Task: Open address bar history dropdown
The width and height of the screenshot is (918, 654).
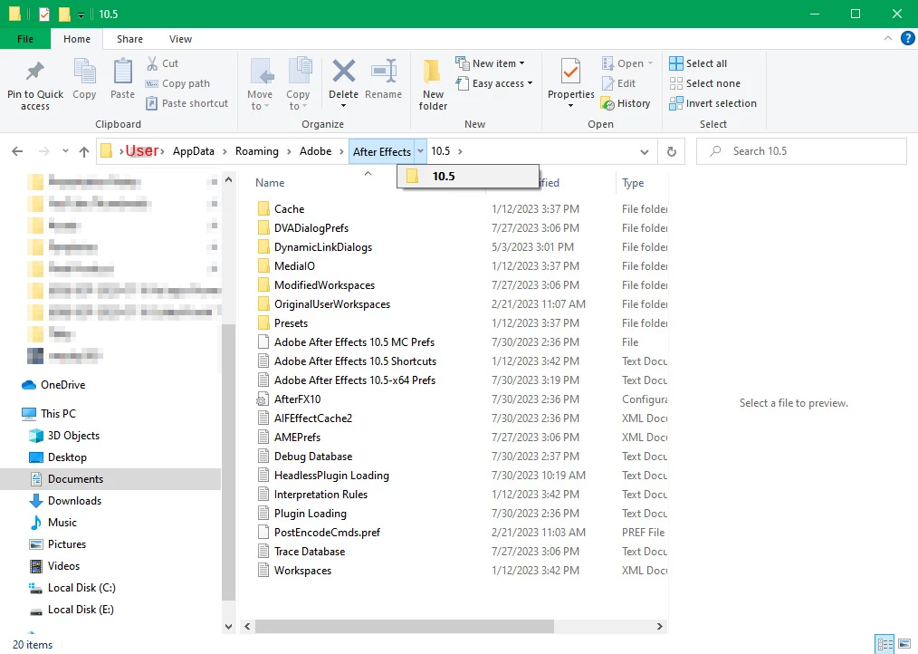Action: (645, 151)
